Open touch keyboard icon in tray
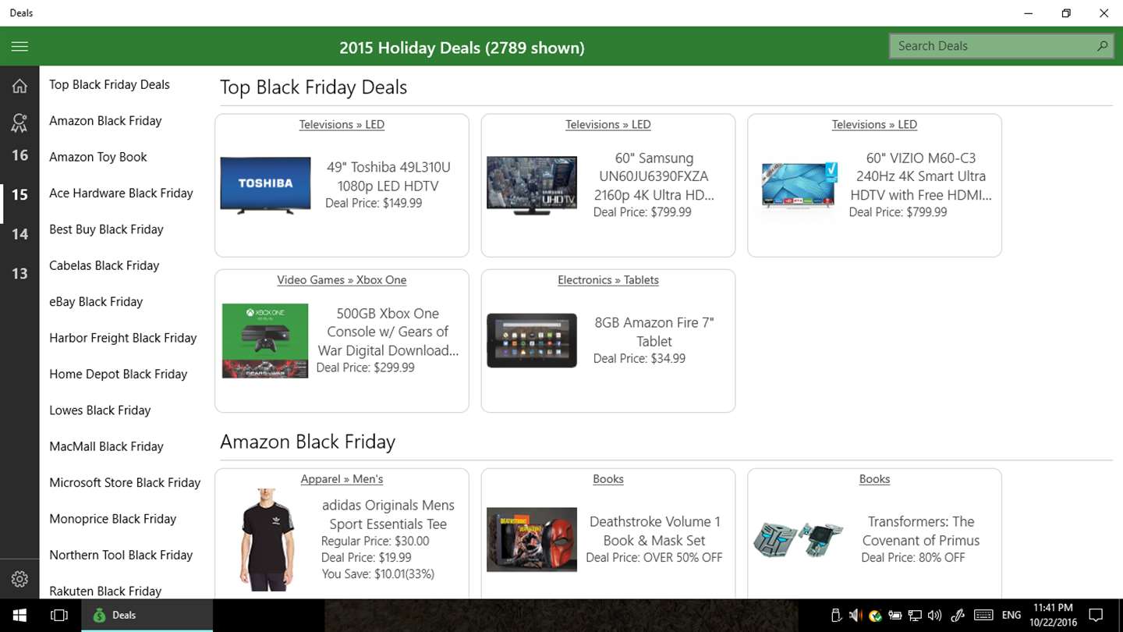The image size is (1123, 632). point(983,615)
